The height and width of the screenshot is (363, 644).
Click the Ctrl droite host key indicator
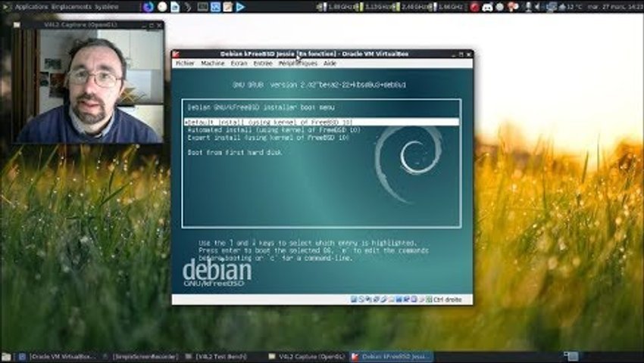coord(448,299)
